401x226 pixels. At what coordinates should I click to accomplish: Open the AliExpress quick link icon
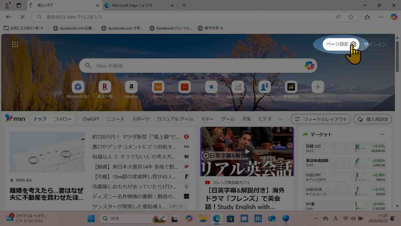tap(185, 87)
